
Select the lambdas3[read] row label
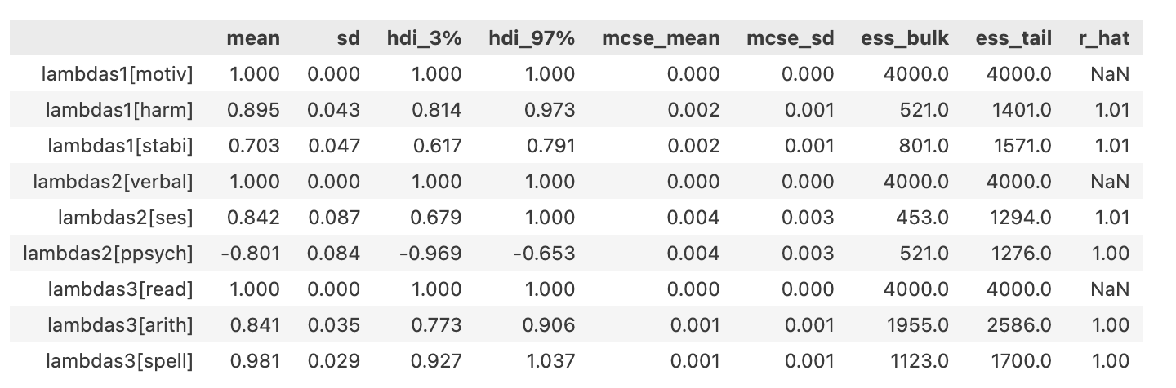[x=120, y=289]
